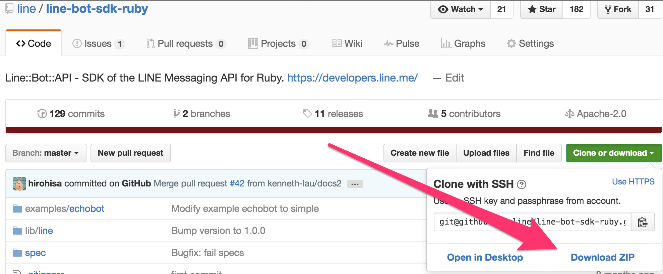Open the Branch: master dropdown
The height and width of the screenshot is (274, 663).
tap(46, 153)
